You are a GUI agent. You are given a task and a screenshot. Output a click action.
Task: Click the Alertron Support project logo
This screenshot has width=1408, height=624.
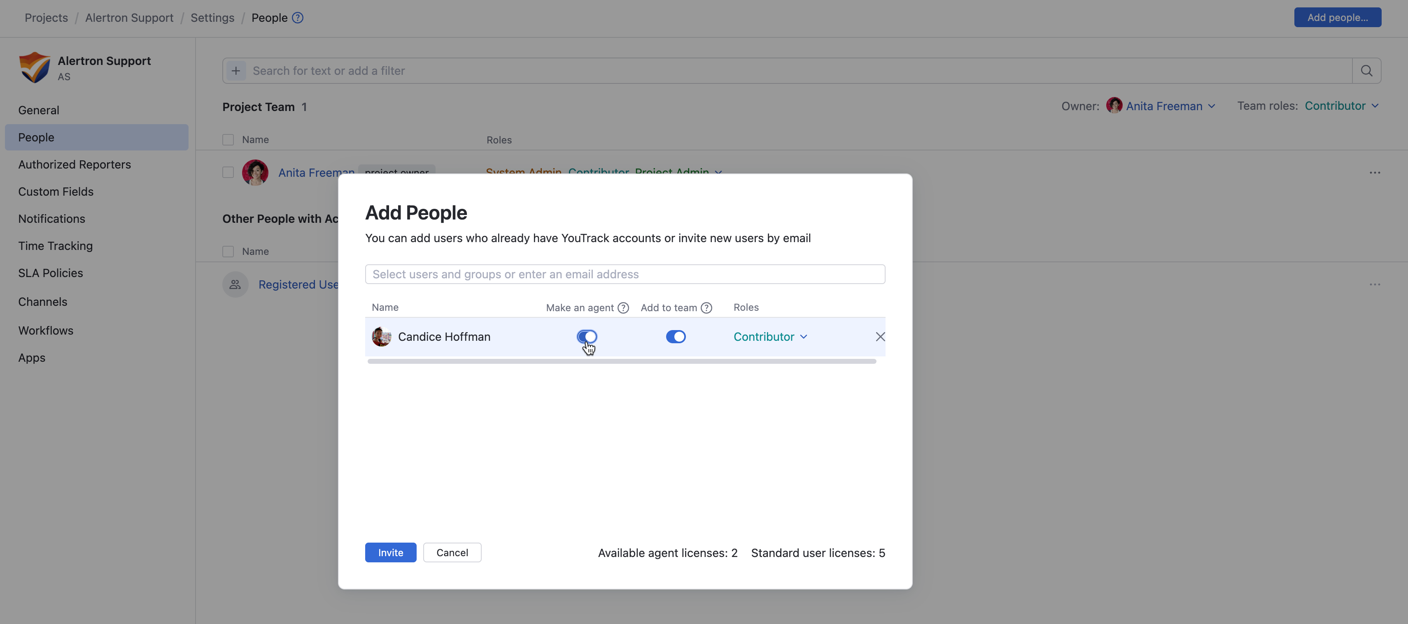[x=35, y=68]
